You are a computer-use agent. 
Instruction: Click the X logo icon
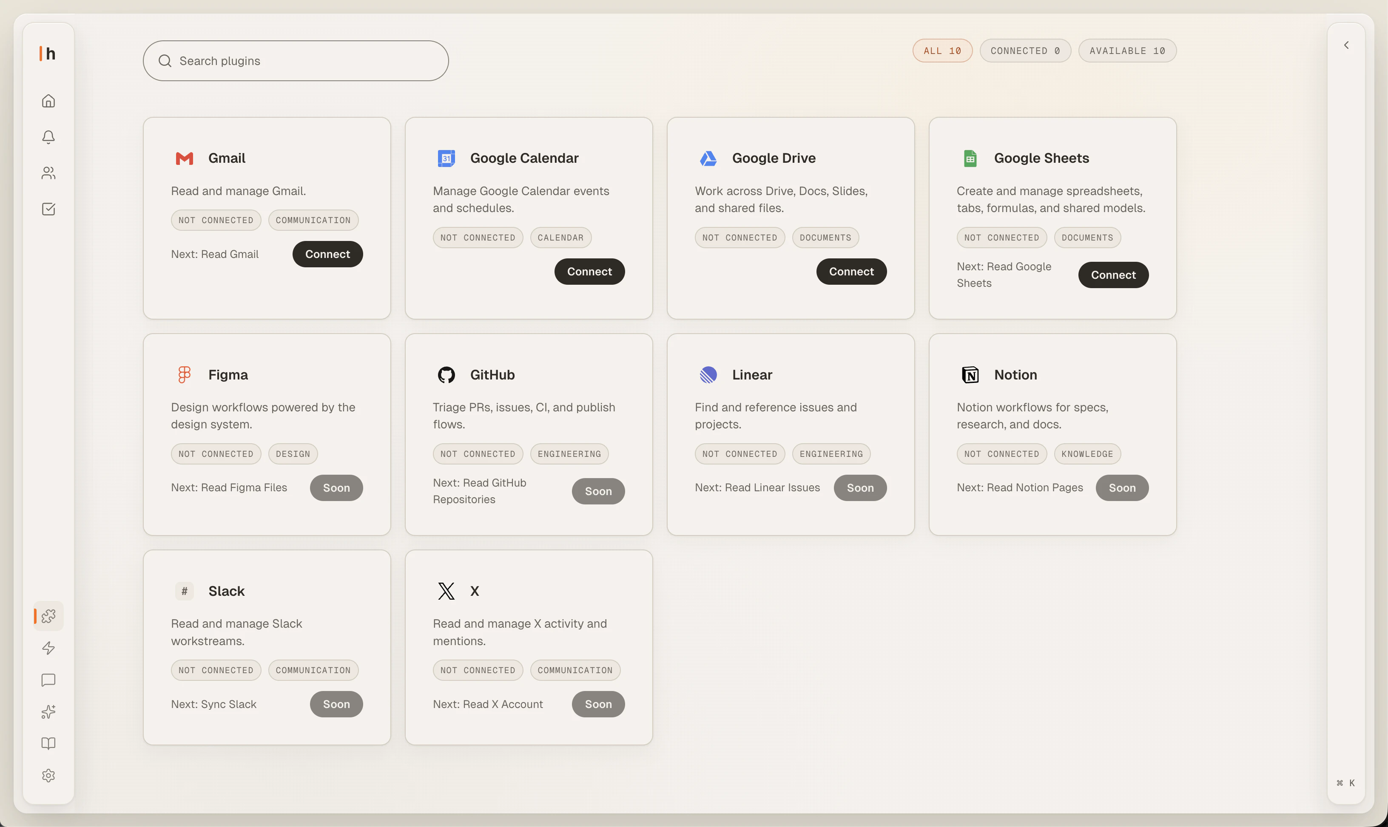click(x=446, y=591)
